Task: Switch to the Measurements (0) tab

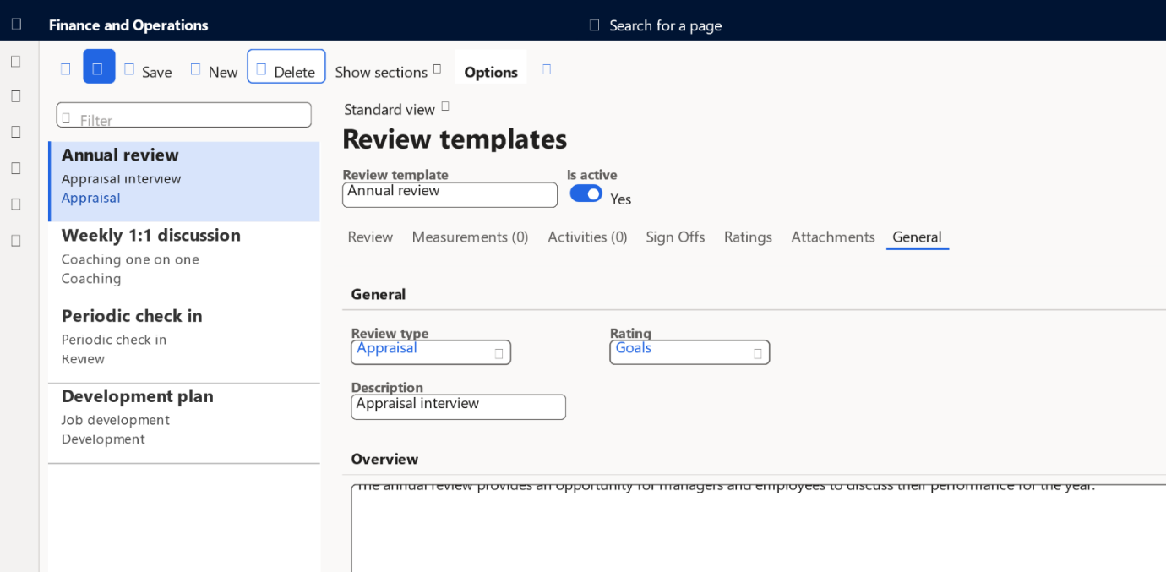Action: coord(470,237)
